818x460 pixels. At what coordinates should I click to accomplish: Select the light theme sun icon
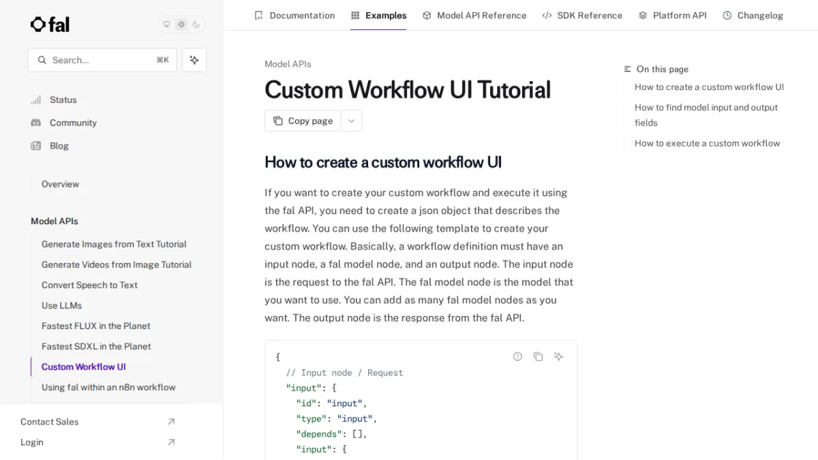tap(181, 25)
